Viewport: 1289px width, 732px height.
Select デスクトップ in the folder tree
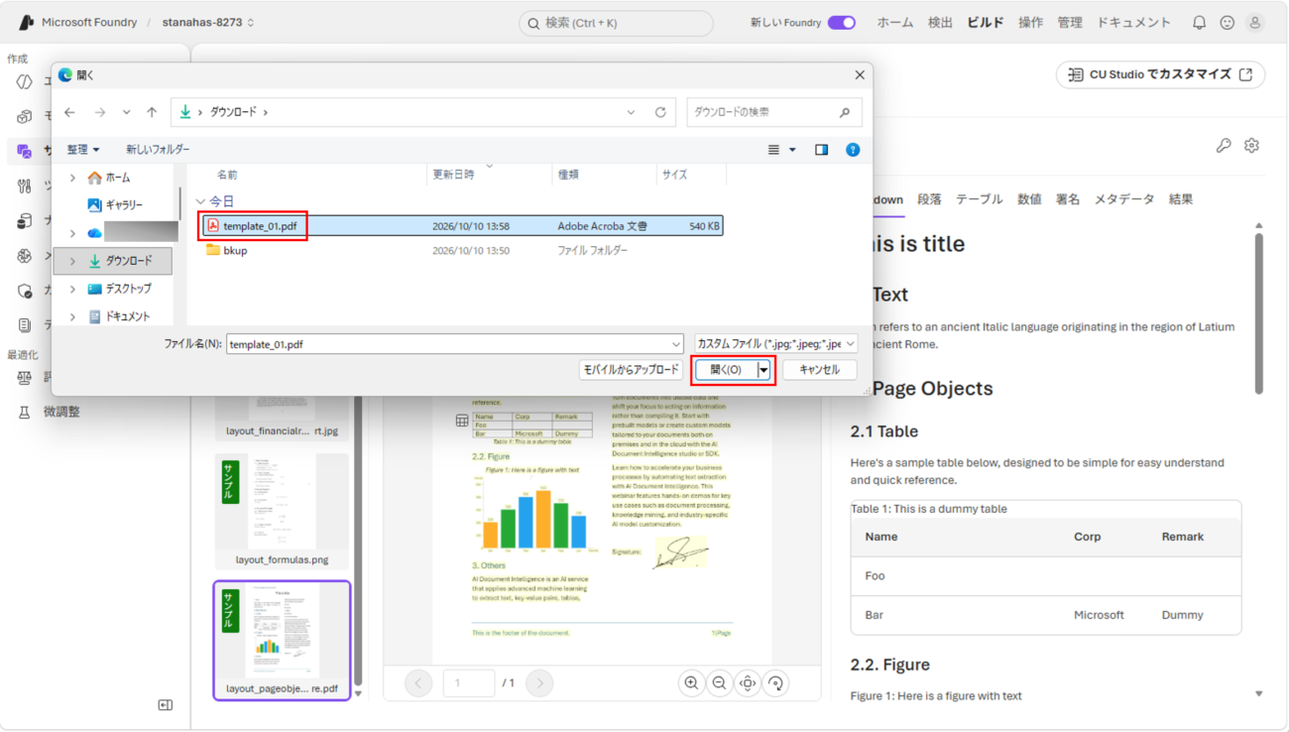[129, 289]
